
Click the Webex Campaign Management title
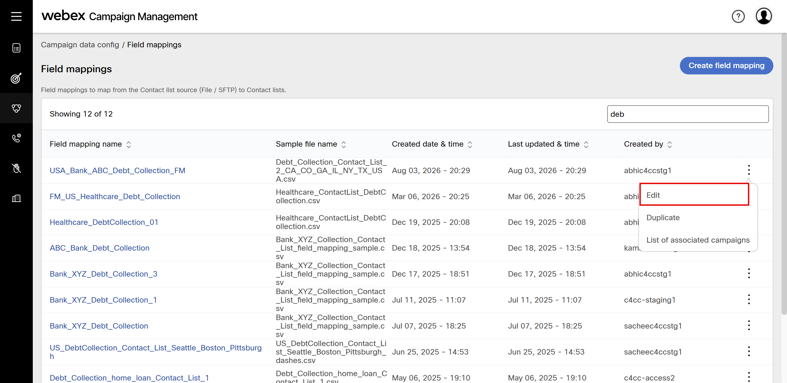[119, 16]
